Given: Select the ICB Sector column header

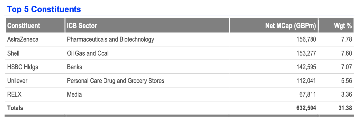Looking at the screenshot, I should coord(82,26).
